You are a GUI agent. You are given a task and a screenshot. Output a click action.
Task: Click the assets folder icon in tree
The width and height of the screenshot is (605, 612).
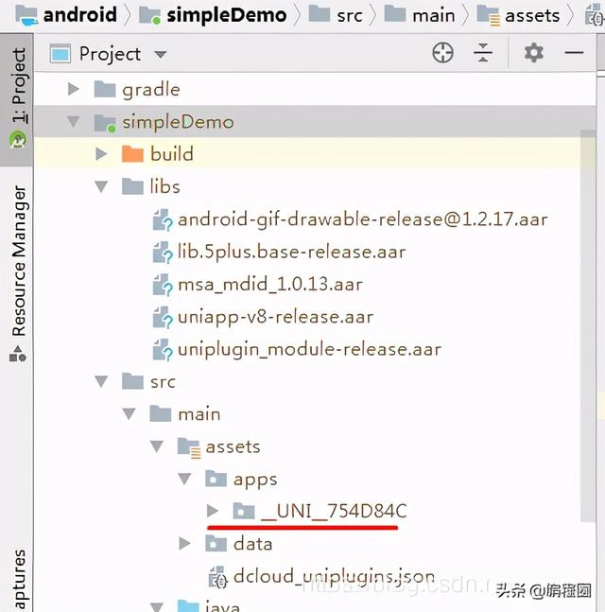pyautogui.click(x=189, y=447)
